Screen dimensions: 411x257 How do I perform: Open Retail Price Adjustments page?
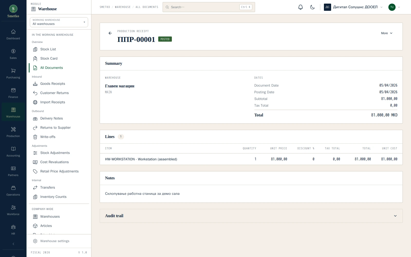59,171
